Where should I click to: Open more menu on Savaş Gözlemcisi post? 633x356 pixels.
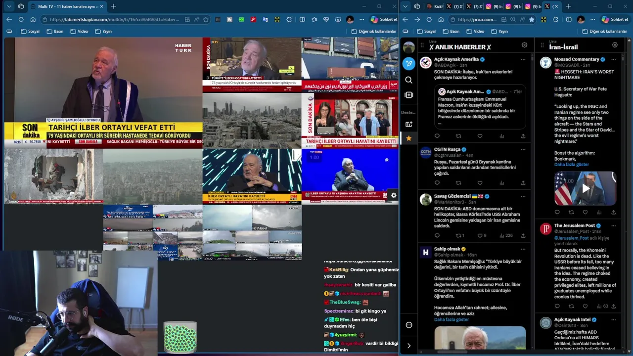[x=523, y=196]
